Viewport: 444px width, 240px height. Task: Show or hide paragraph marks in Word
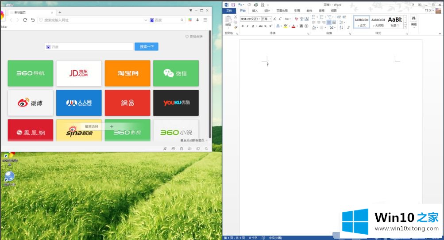click(348, 27)
